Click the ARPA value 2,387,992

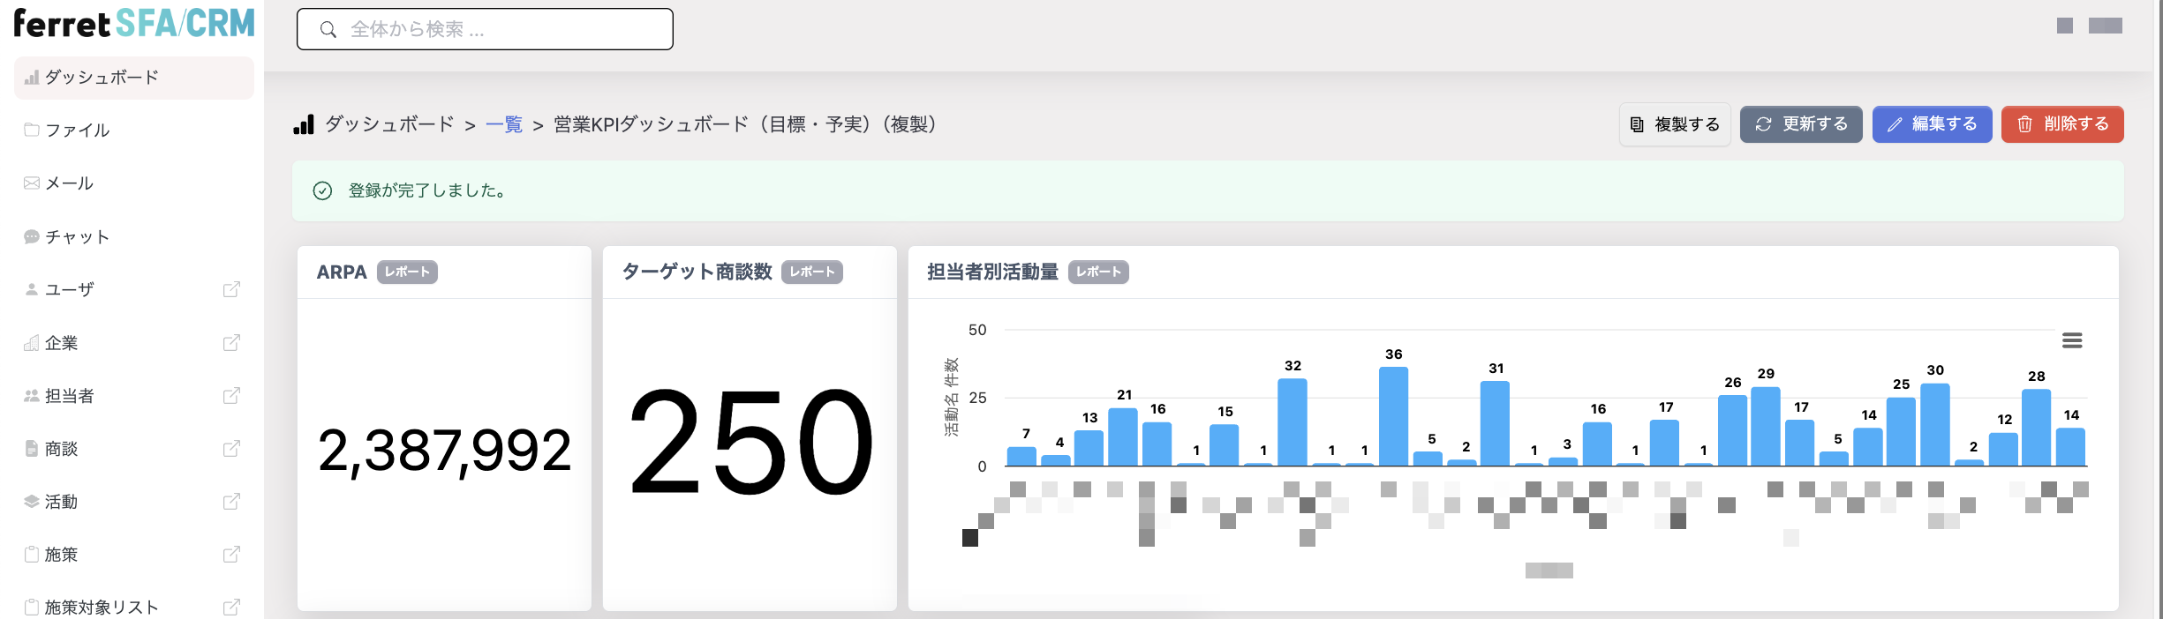(444, 450)
